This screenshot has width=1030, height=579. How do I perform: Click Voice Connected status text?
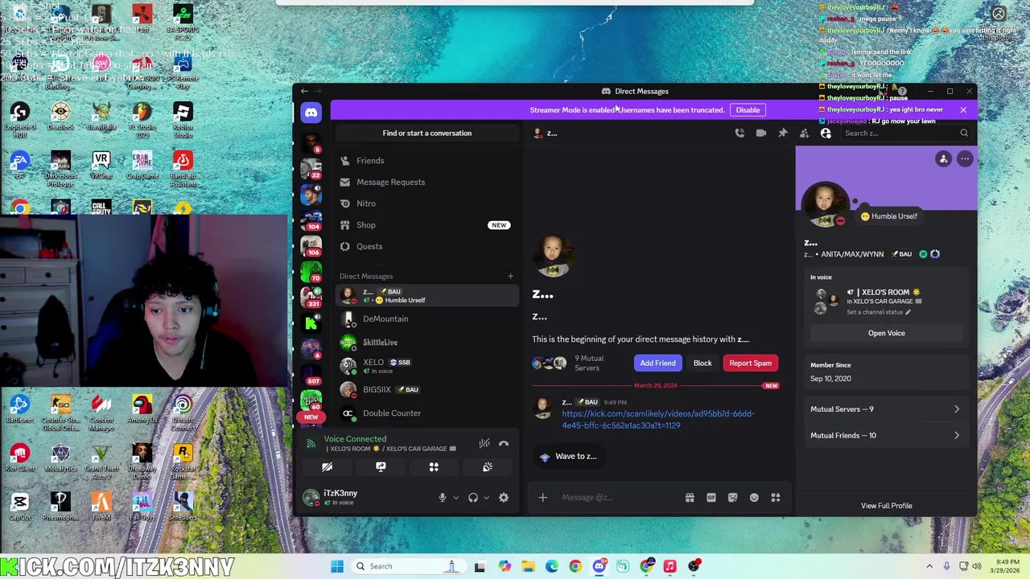pos(355,439)
